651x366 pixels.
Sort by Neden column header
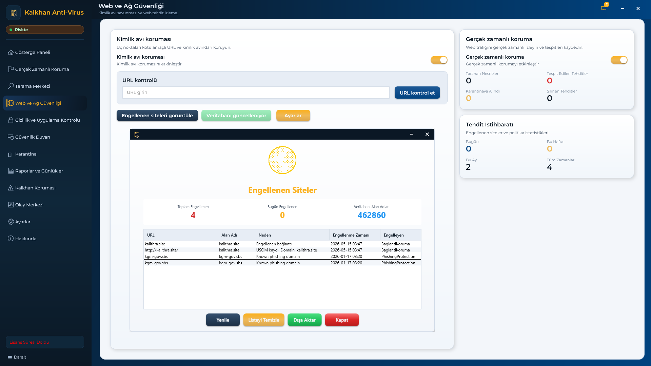coord(292,235)
